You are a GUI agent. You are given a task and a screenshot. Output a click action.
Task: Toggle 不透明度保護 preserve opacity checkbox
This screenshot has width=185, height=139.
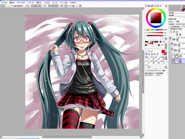point(169,27)
